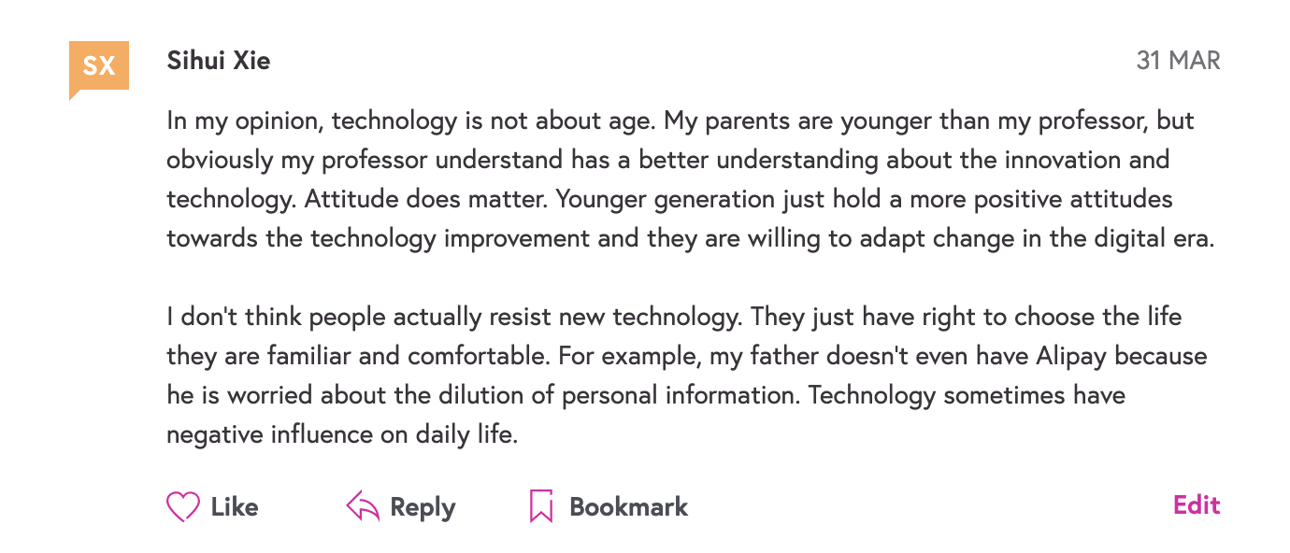Click the 31 MAR date stamp

pos(1178,61)
